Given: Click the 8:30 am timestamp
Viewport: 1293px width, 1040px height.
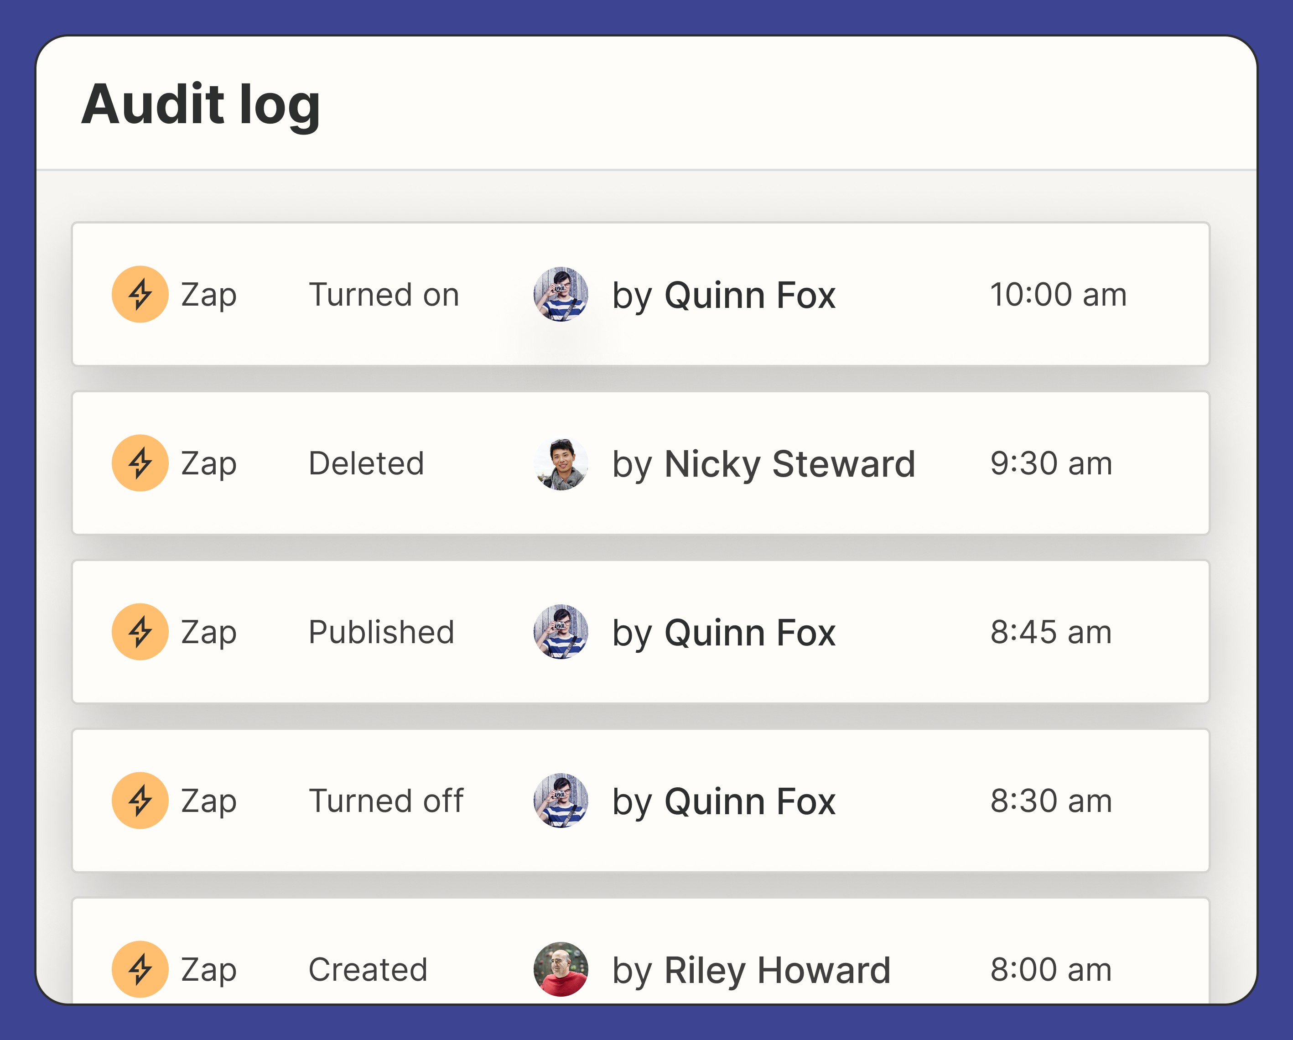Looking at the screenshot, I should tap(1051, 801).
